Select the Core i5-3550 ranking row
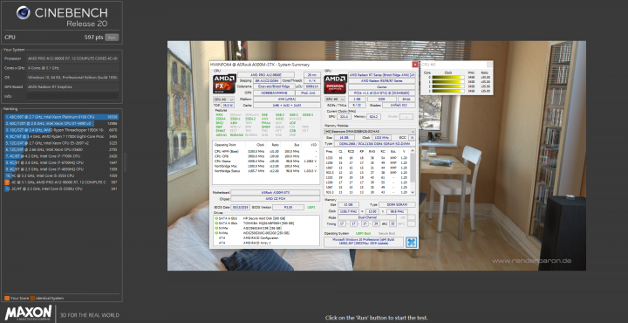Image resolution: width=628 pixels, height=323 pixels. (61, 175)
